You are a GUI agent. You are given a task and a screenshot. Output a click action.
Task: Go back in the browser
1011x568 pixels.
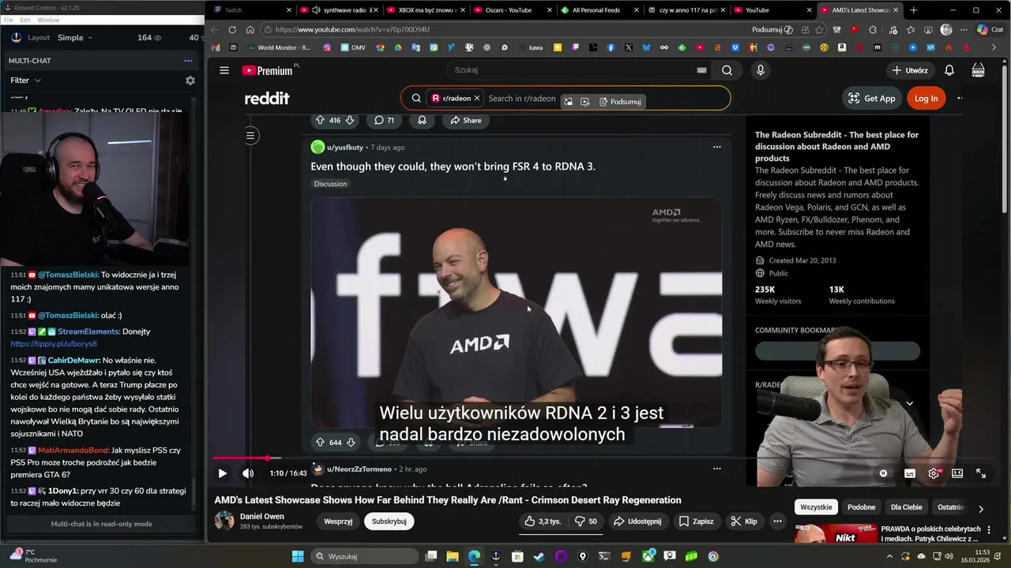point(214,30)
